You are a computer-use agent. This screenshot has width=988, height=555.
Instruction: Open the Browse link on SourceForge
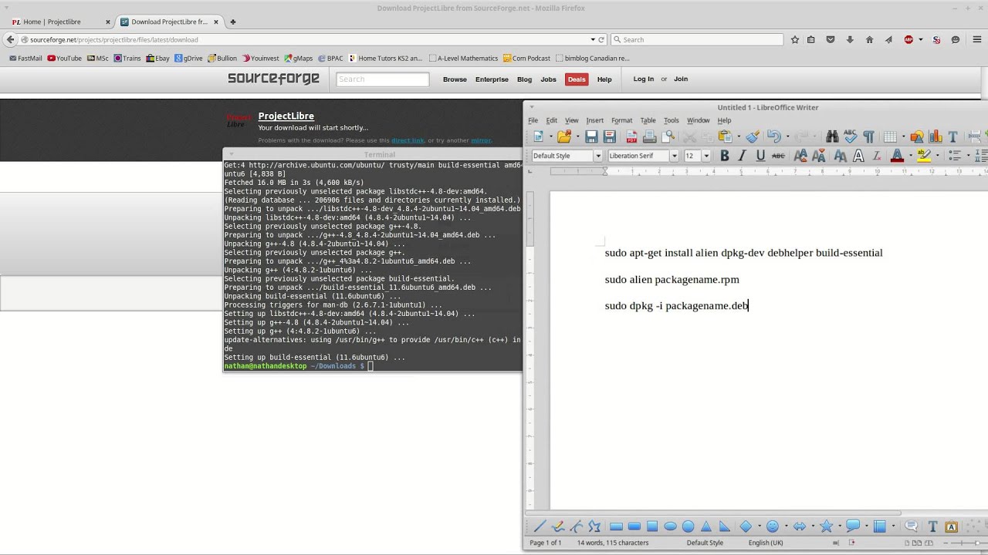tap(454, 79)
